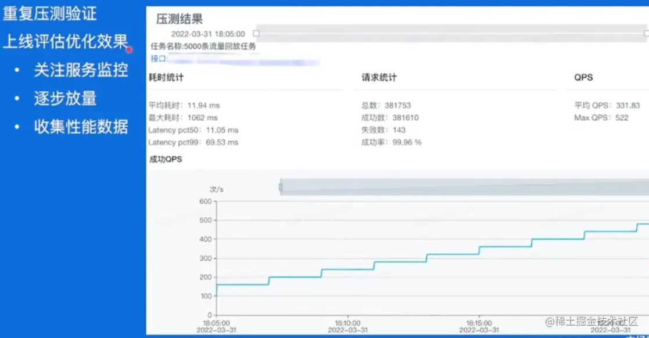
Task: Select the 成功率 99.96 % value
Action: click(x=407, y=142)
